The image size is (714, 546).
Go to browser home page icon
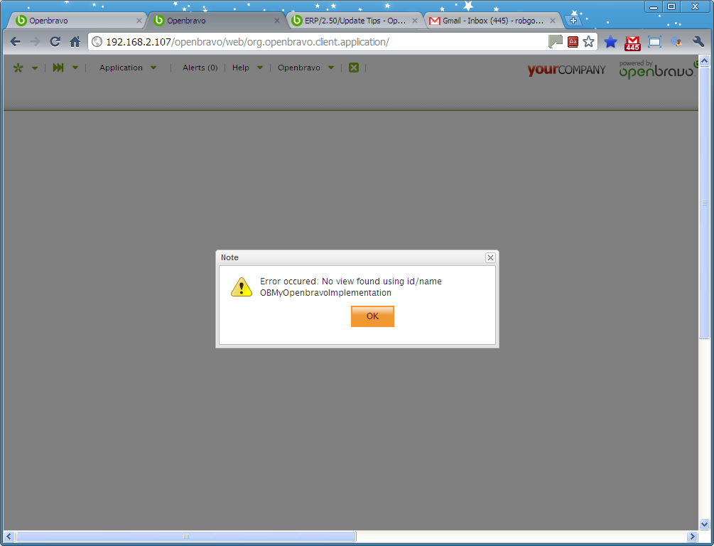(75, 42)
